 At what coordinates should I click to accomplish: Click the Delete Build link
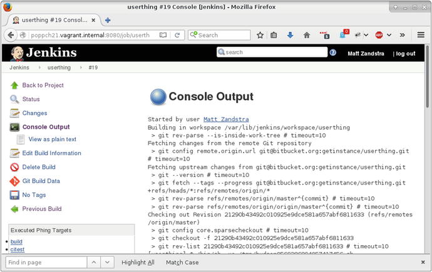click(x=39, y=167)
